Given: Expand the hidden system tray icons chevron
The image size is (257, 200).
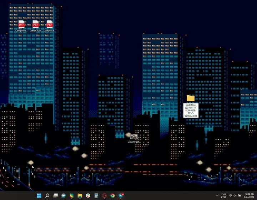Looking at the screenshot, I should click(217, 196).
